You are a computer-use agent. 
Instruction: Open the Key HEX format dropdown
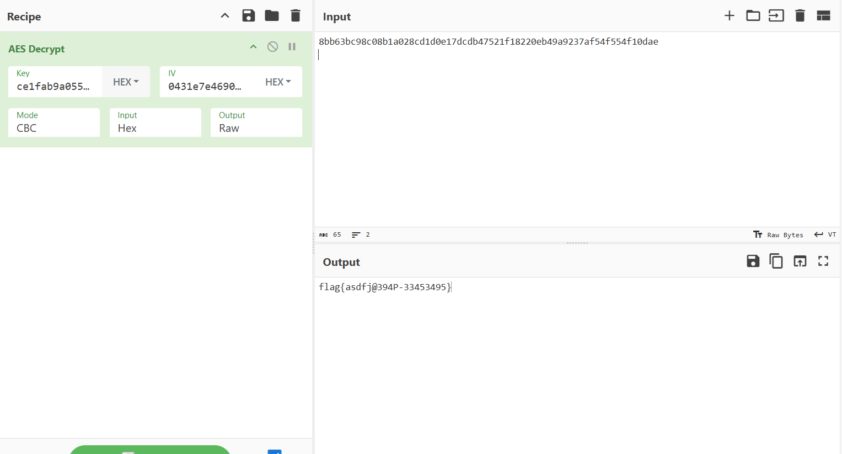[x=126, y=82]
